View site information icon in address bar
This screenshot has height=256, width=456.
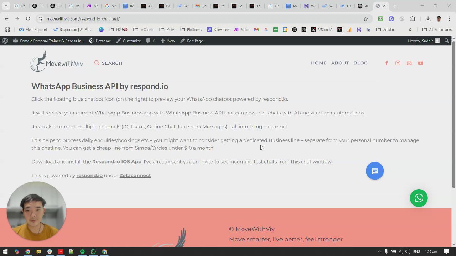pyautogui.click(x=41, y=19)
